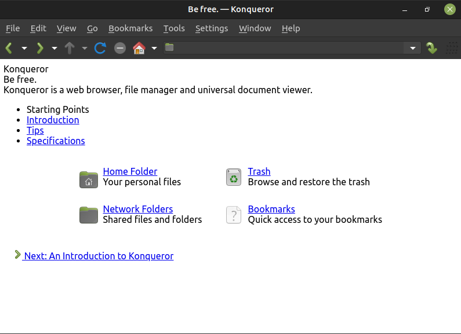Click the grey Up arrow icon

70,48
